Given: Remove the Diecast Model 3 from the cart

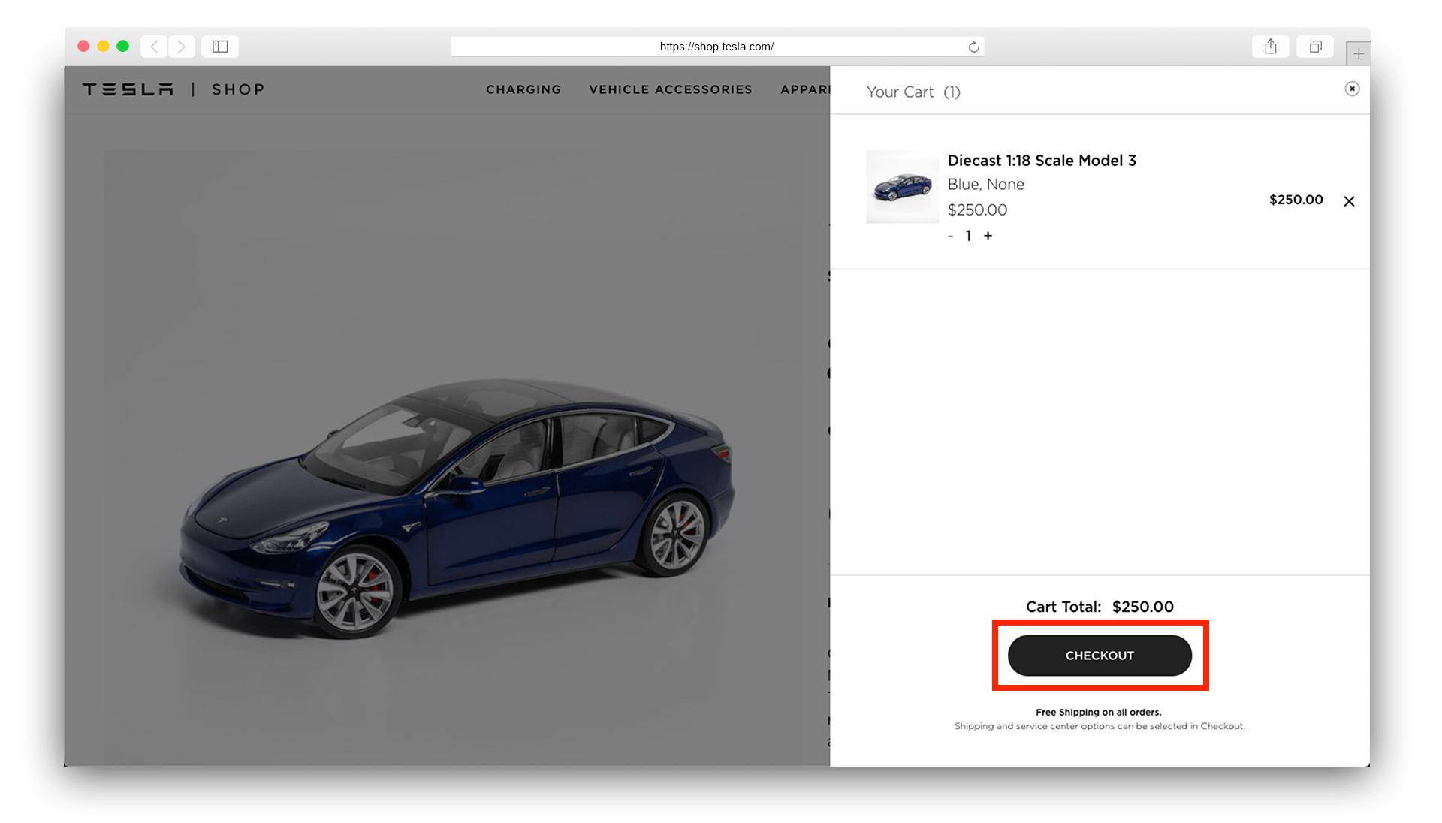Looking at the screenshot, I should pyautogui.click(x=1350, y=200).
